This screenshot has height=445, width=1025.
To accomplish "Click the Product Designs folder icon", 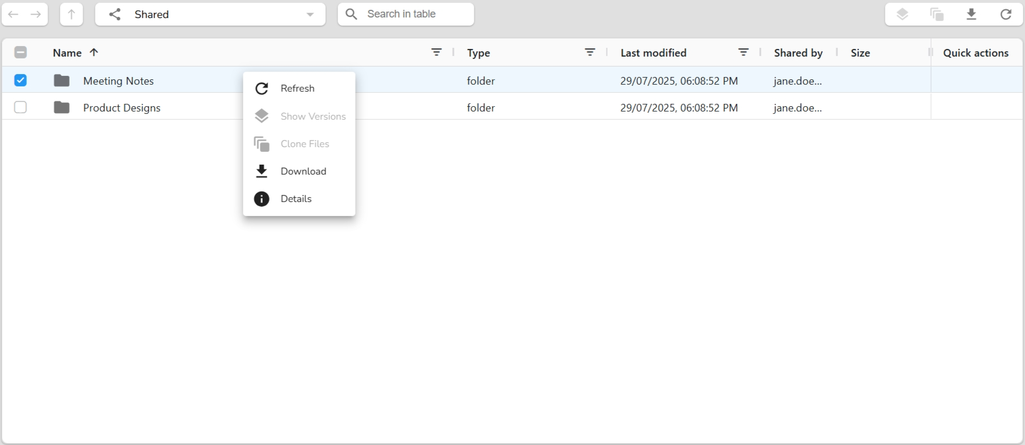I will click(61, 107).
